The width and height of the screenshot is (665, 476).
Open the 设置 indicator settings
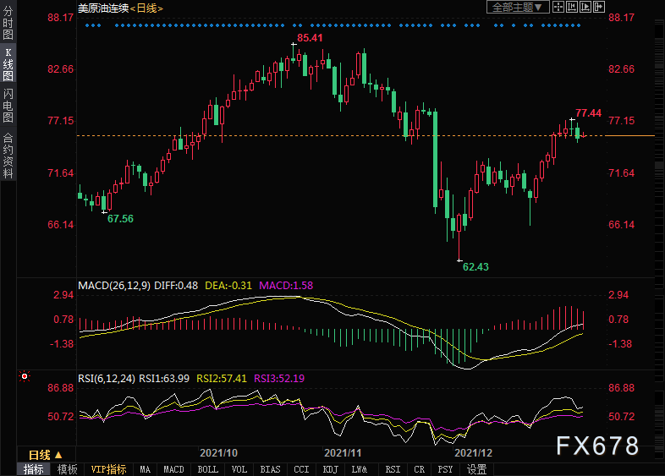[476, 469]
